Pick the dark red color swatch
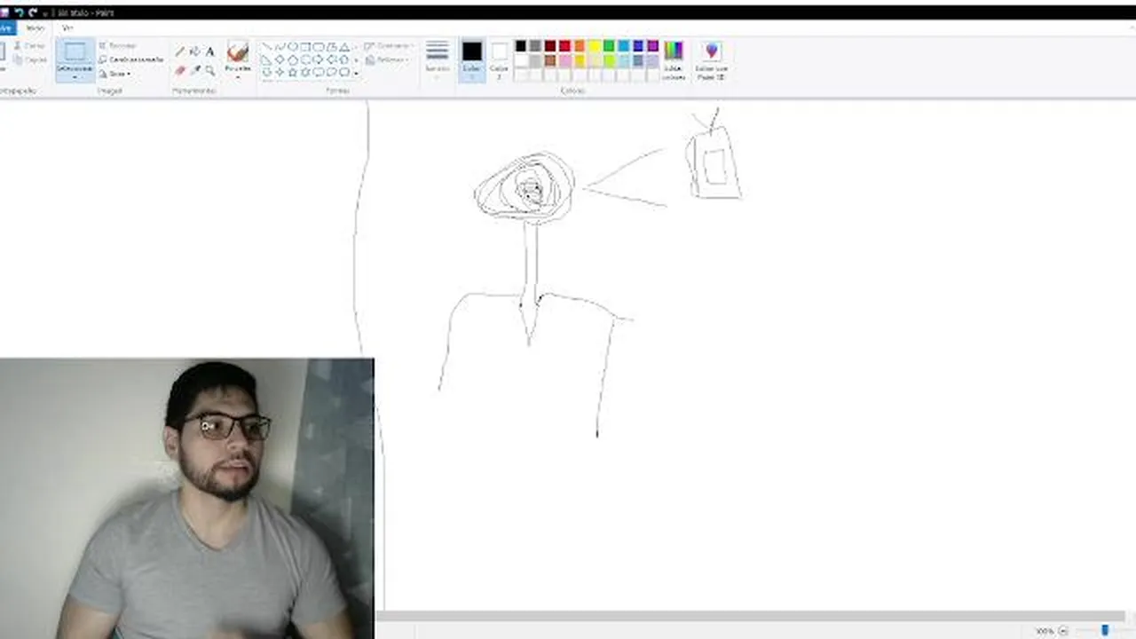 click(x=550, y=46)
